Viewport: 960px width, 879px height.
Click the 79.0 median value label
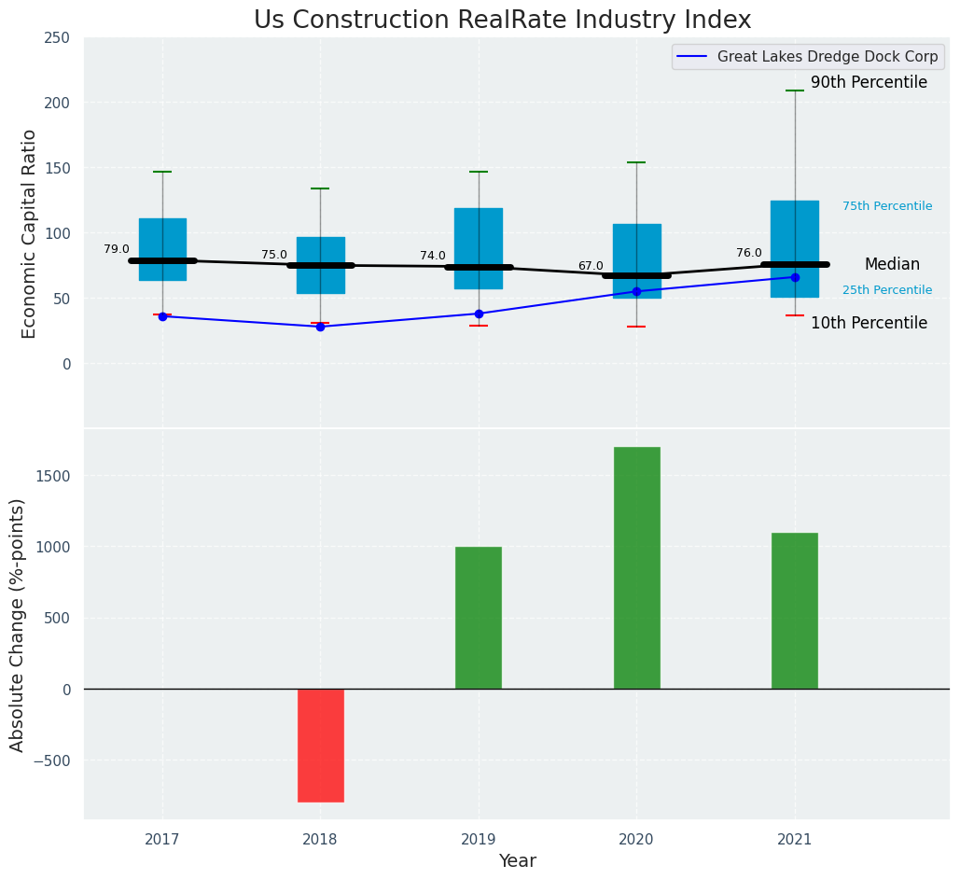117,249
